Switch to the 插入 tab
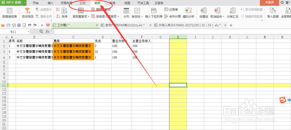This screenshot has width=291, height=130. click(50, 3)
